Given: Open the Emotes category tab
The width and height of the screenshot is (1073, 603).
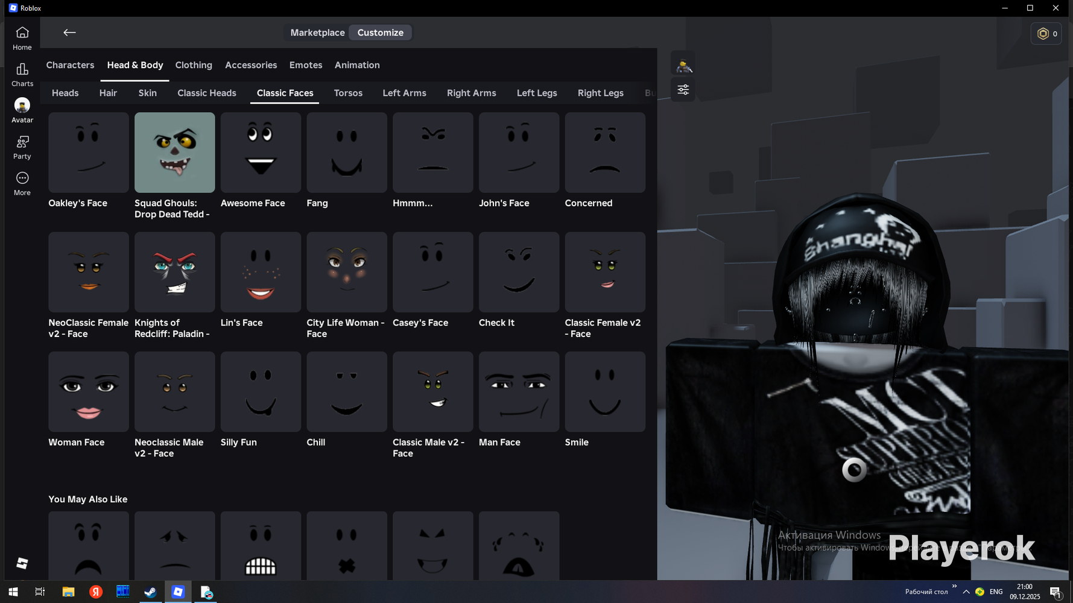Looking at the screenshot, I should pyautogui.click(x=306, y=65).
